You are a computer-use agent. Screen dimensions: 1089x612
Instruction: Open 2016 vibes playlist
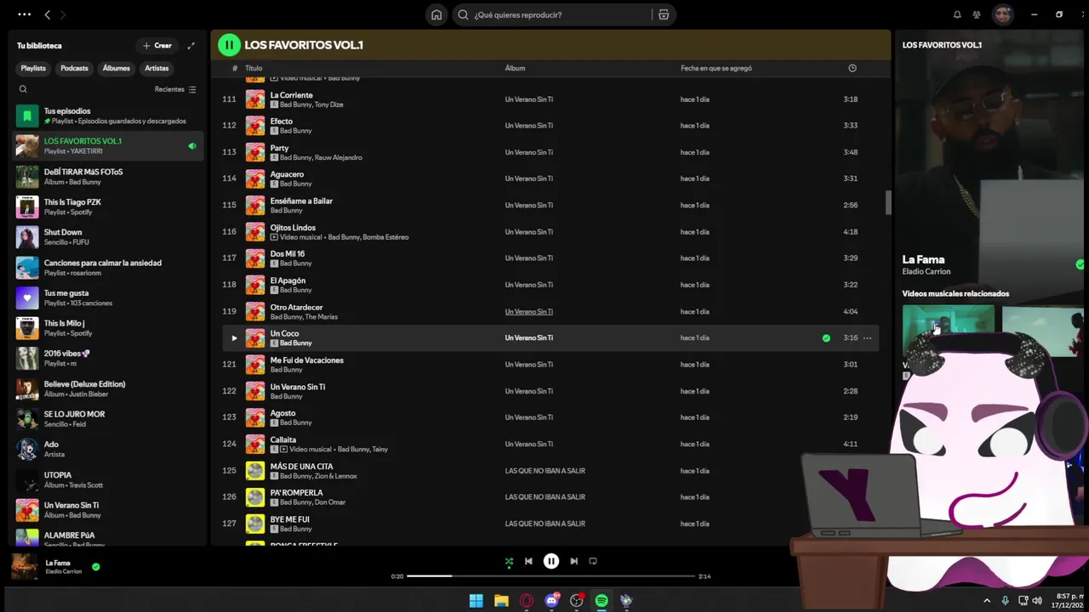click(x=109, y=359)
